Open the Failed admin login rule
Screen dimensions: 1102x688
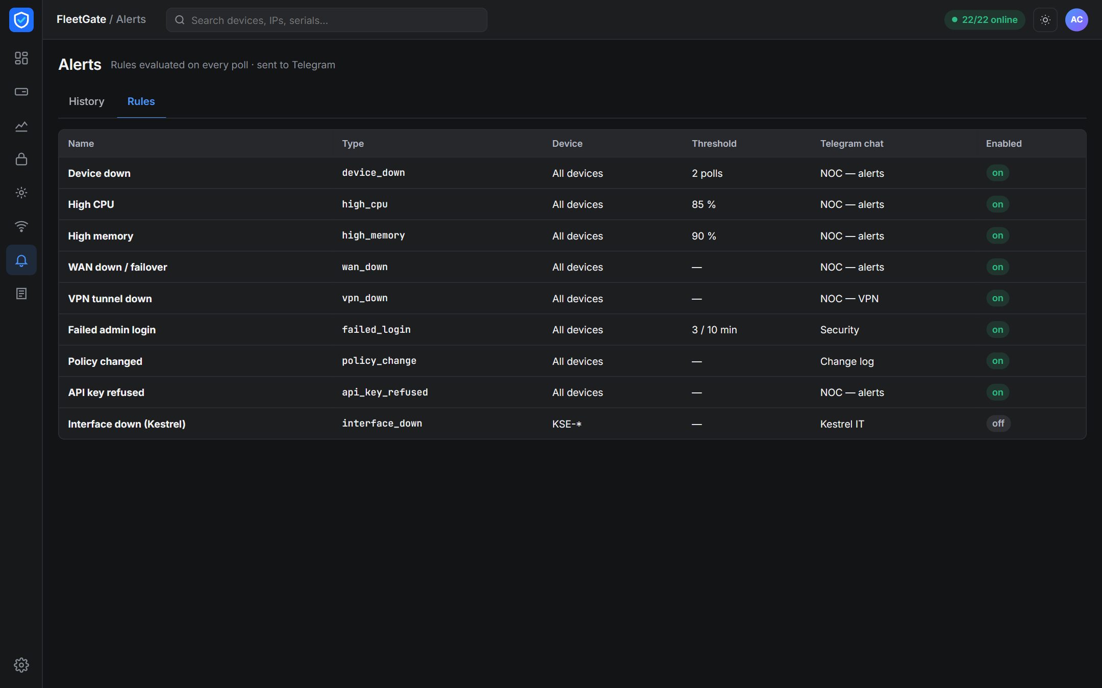coord(112,330)
